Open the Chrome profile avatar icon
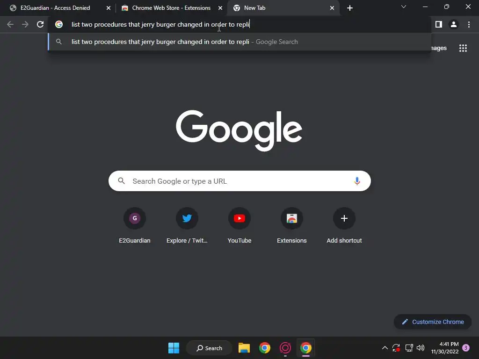 click(454, 24)
